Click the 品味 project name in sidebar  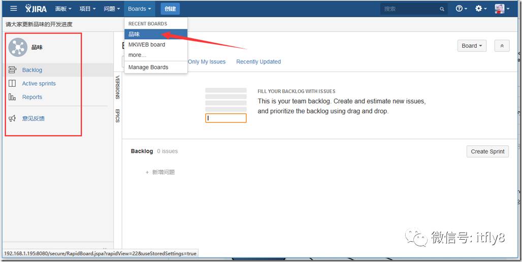pyautogui.click(x=37, y=47)
